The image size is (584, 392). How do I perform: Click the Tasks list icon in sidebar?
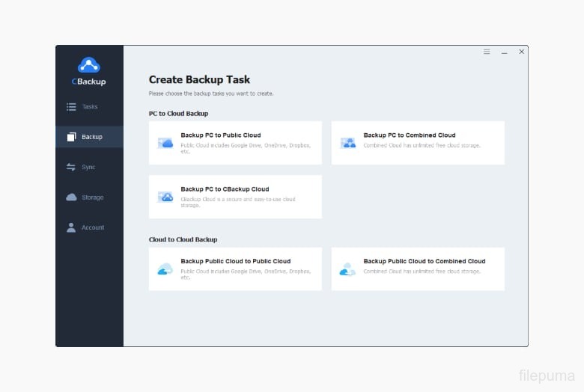point(71,107)
